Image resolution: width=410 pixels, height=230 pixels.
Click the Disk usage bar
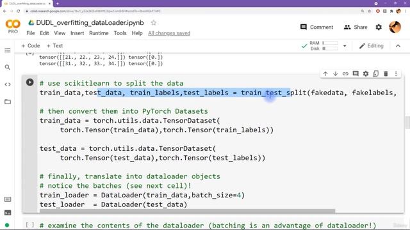330,49
